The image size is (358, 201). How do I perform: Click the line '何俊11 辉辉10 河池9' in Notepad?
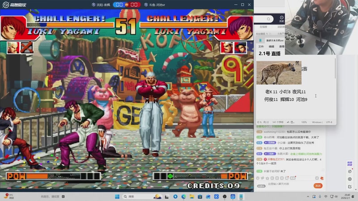tap(286, 99)
